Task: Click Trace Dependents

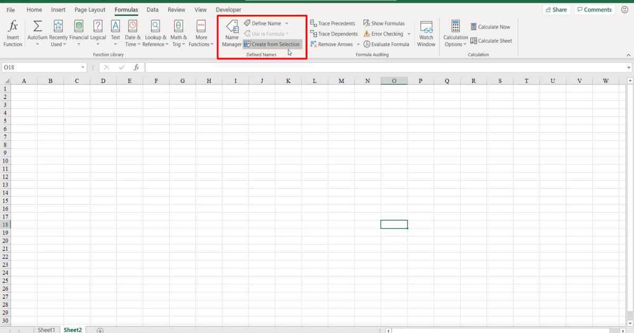Action: pos(333,33)
